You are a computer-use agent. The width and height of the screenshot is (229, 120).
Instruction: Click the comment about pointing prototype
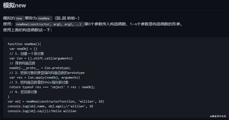(x=47, y=73)
